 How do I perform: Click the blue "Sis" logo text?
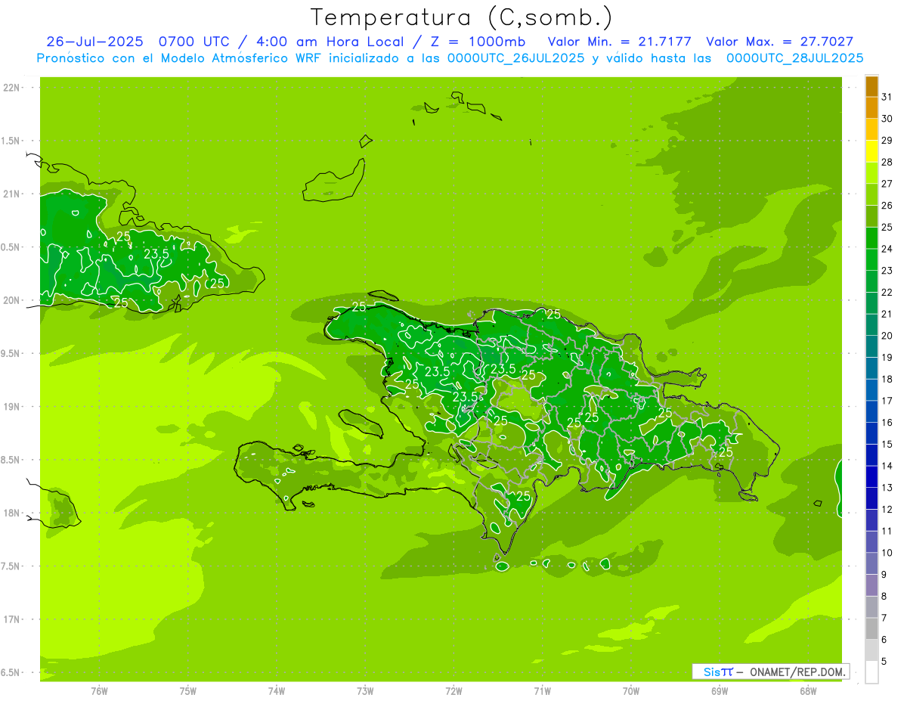[710, 672]
